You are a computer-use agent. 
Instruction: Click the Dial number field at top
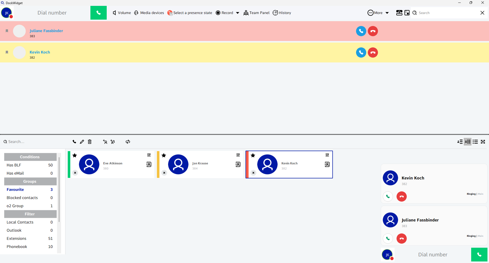[x=52, y=13]
